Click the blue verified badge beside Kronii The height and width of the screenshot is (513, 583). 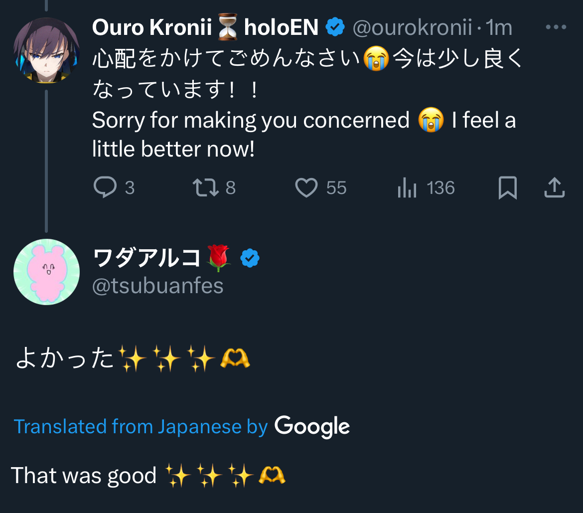point(335,27)
